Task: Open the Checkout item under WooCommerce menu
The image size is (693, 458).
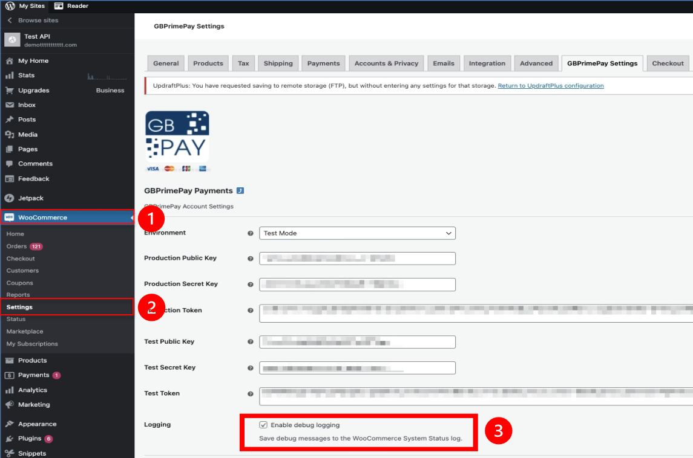Action: pyautogui.click(x=21, y=259)
